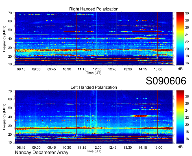The image size is (192, 156).
Task: Click 30 MHz tick on Right Handed frequency axis
Action: click(10, 48)
